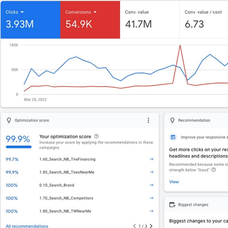Select the Conv. value / cost tile
The image size is (228, 228).
click(203, 19)
